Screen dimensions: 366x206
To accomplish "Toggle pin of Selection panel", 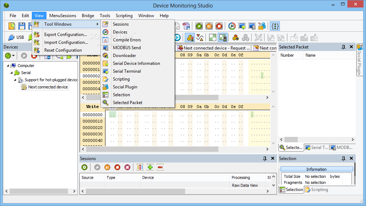I will (x=343, y=159).
